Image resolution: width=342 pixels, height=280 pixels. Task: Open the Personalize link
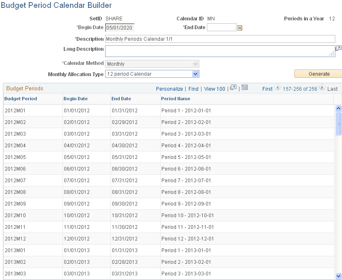click(x=168, y=89)
